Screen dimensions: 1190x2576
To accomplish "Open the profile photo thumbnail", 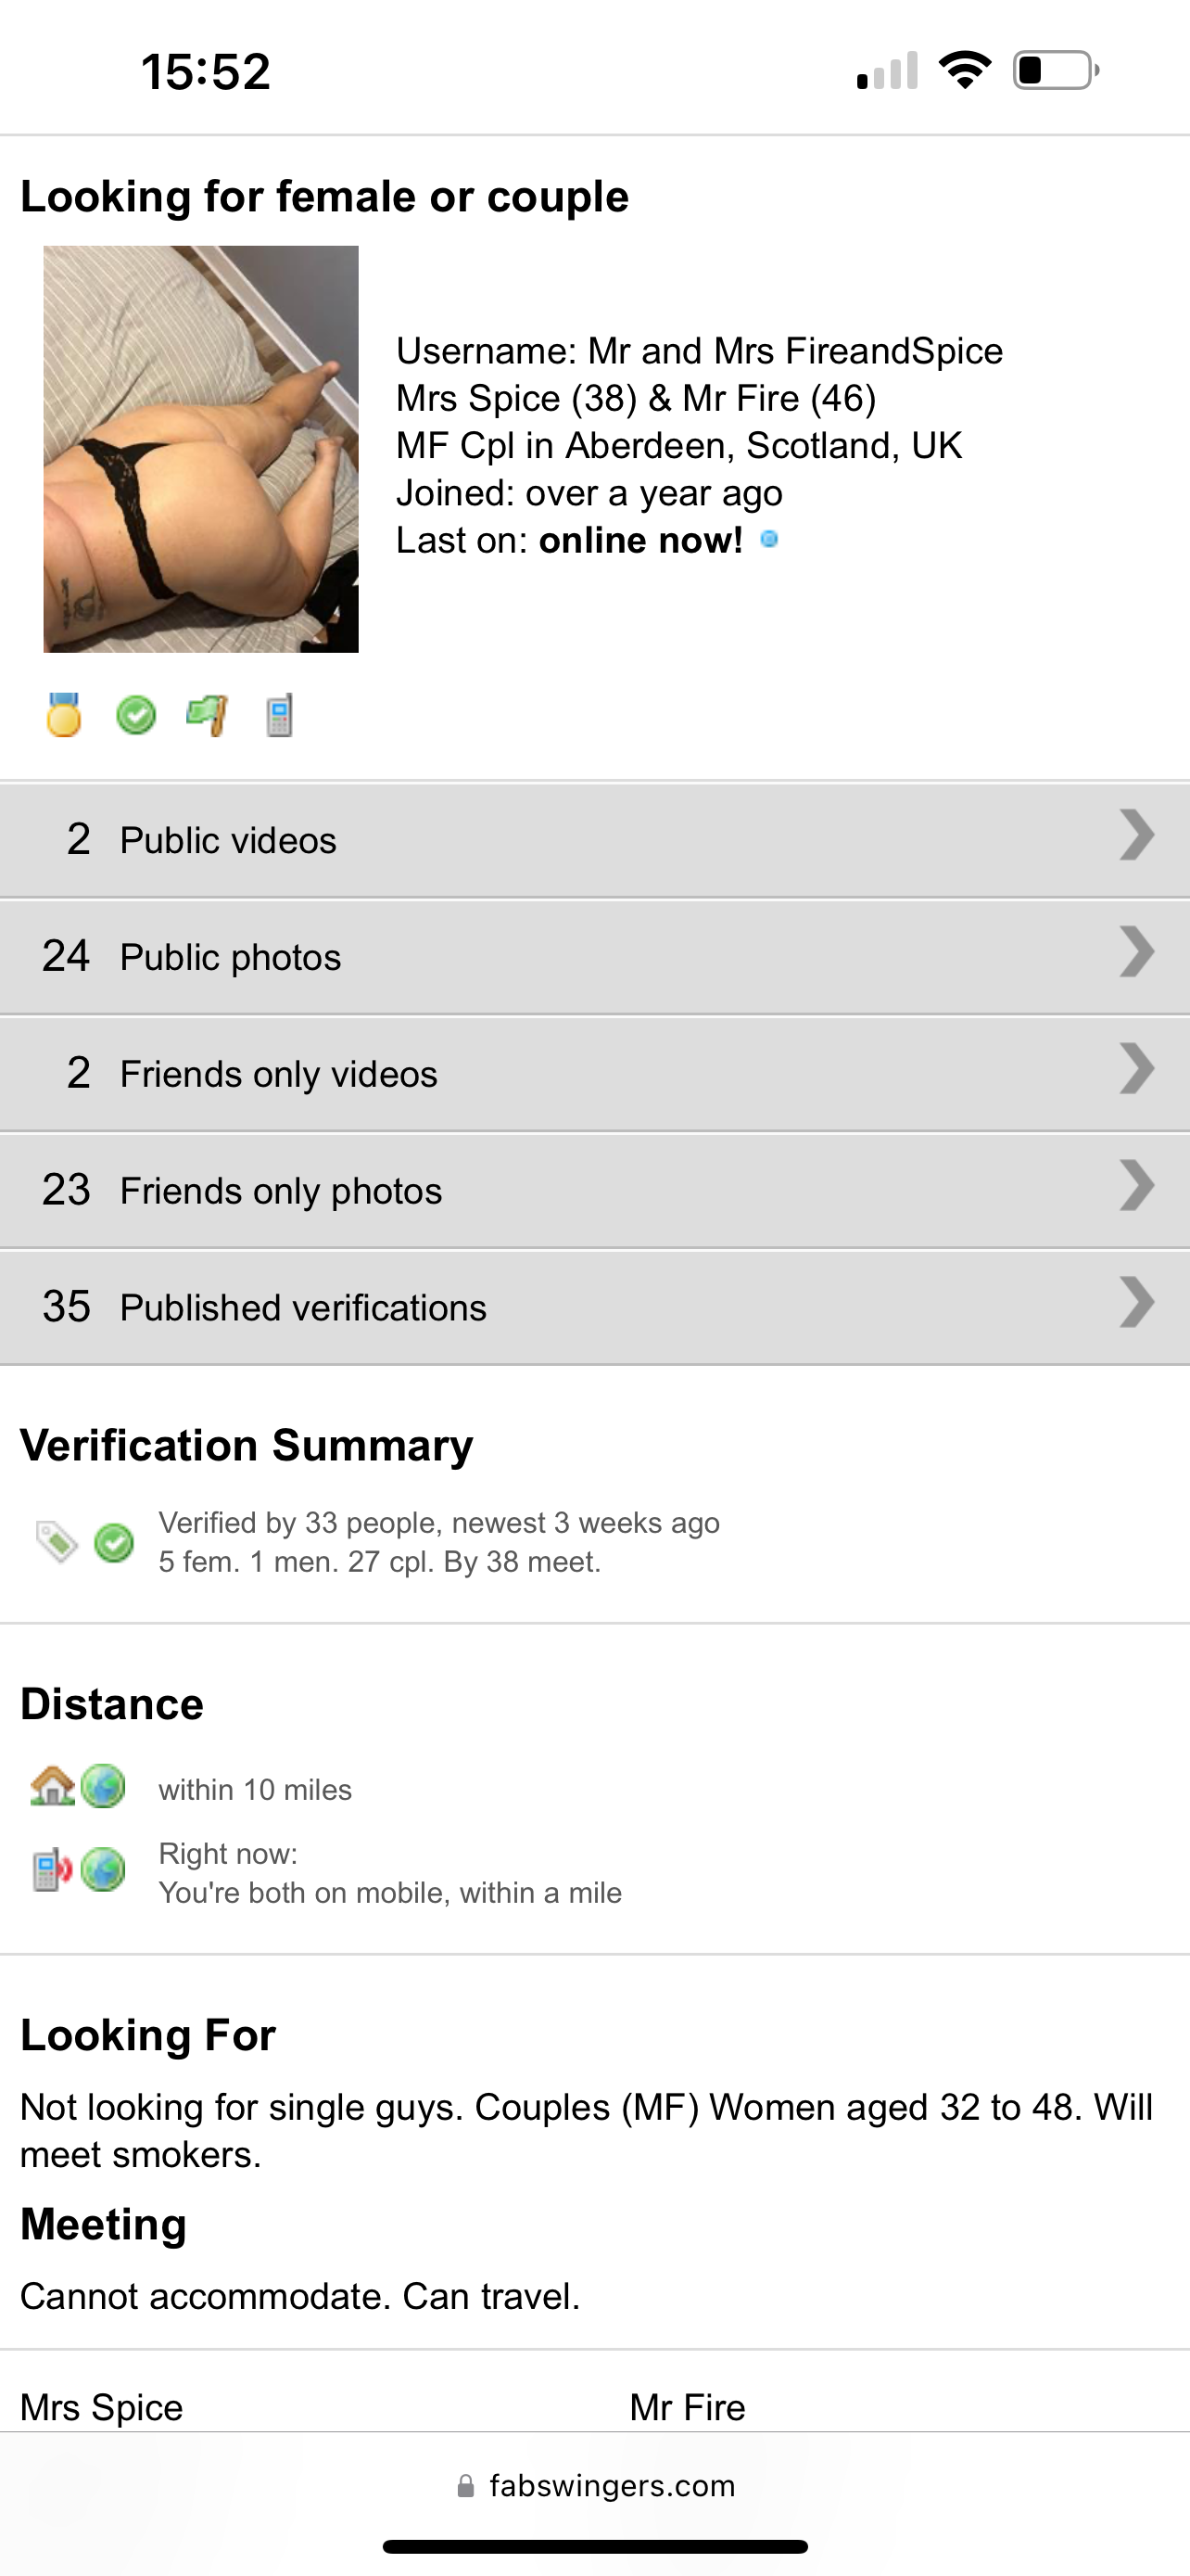I will point(201,449).
